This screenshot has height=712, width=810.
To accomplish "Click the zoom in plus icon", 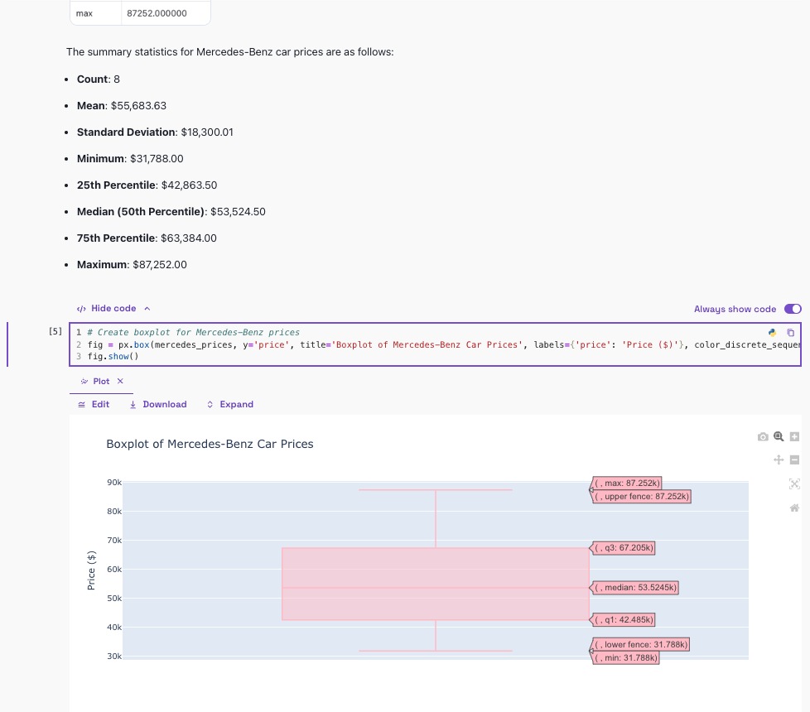I will point(794,436).
